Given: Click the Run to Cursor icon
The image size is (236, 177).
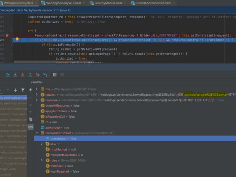Looking at the screenshot, I should point(45,75).
